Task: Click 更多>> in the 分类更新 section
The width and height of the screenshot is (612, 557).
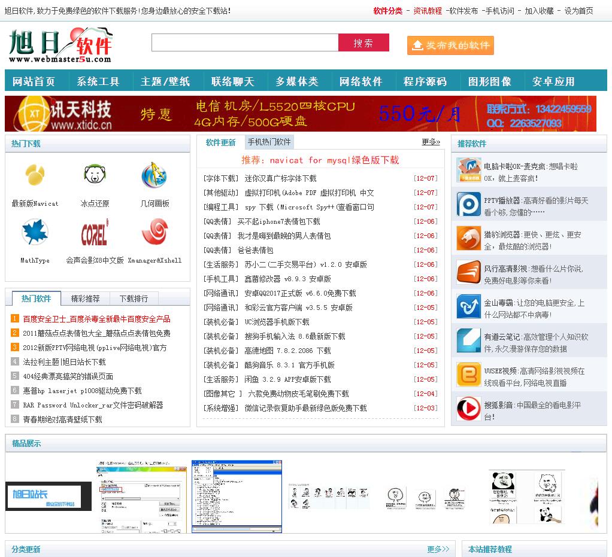Action: tap(438, 549)
